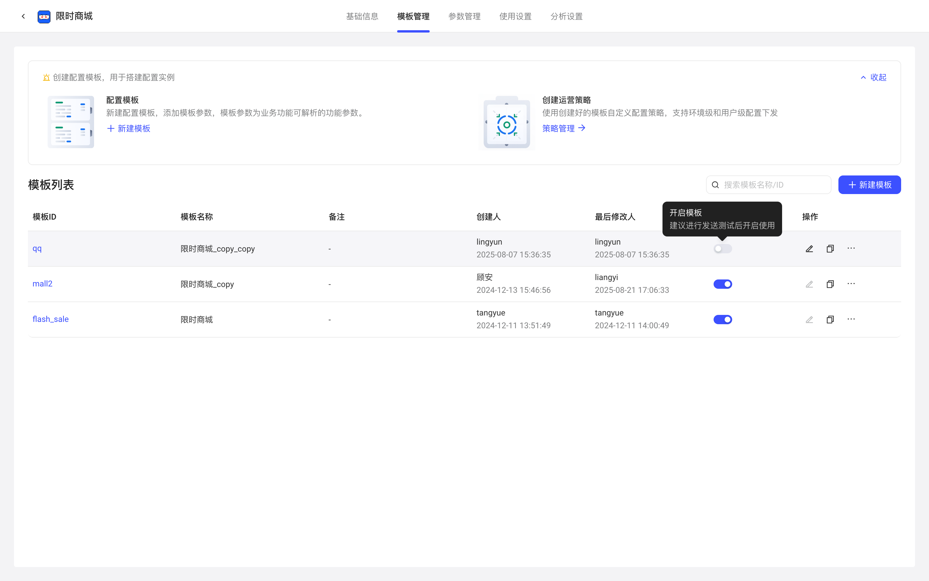Click creator tangyue with 13:51:49 timestamp
This screenshot has width=929, height=581.
tap(491, 313)
